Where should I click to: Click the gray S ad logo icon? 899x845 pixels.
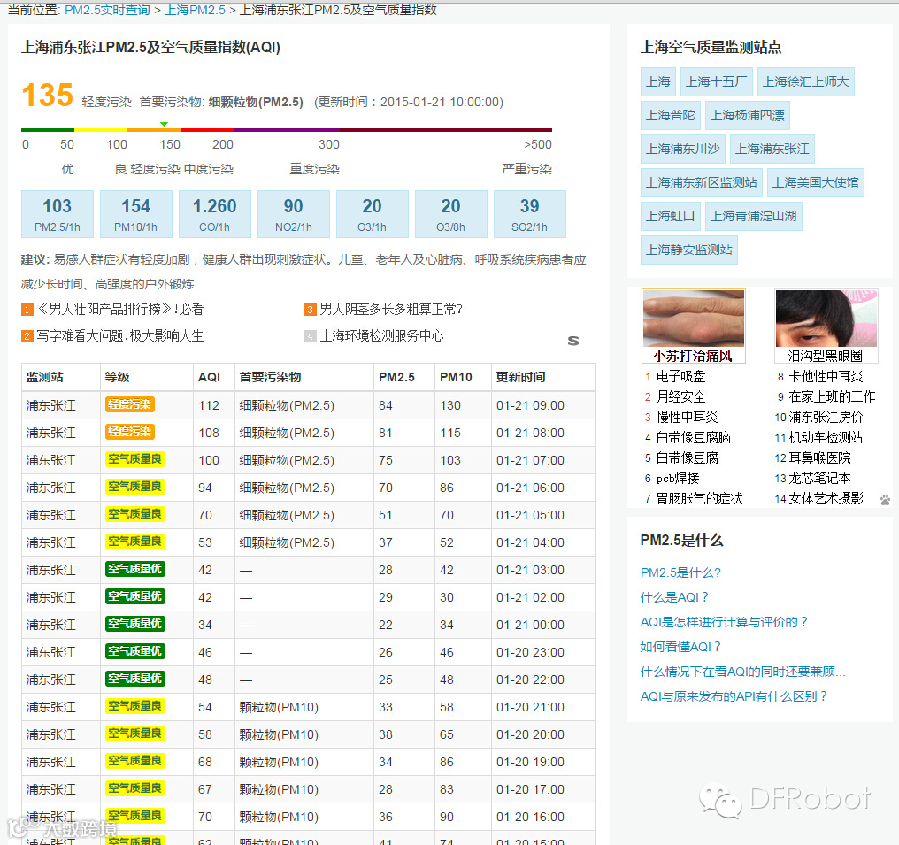pos(573,341)
